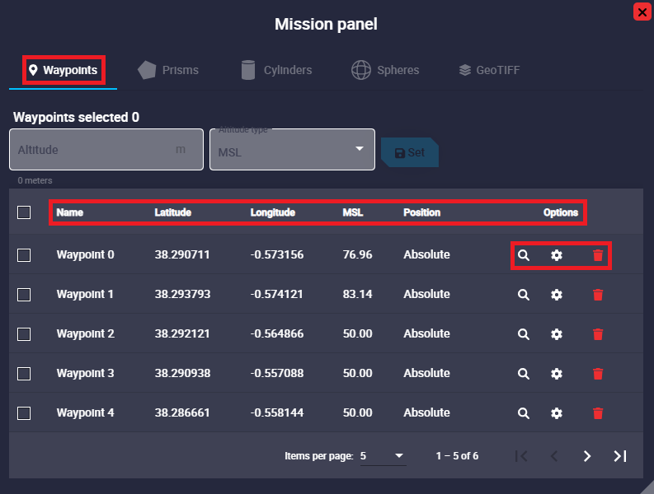Switch to the Prisms tab
654x494 pixels.
tap(168, 70)
